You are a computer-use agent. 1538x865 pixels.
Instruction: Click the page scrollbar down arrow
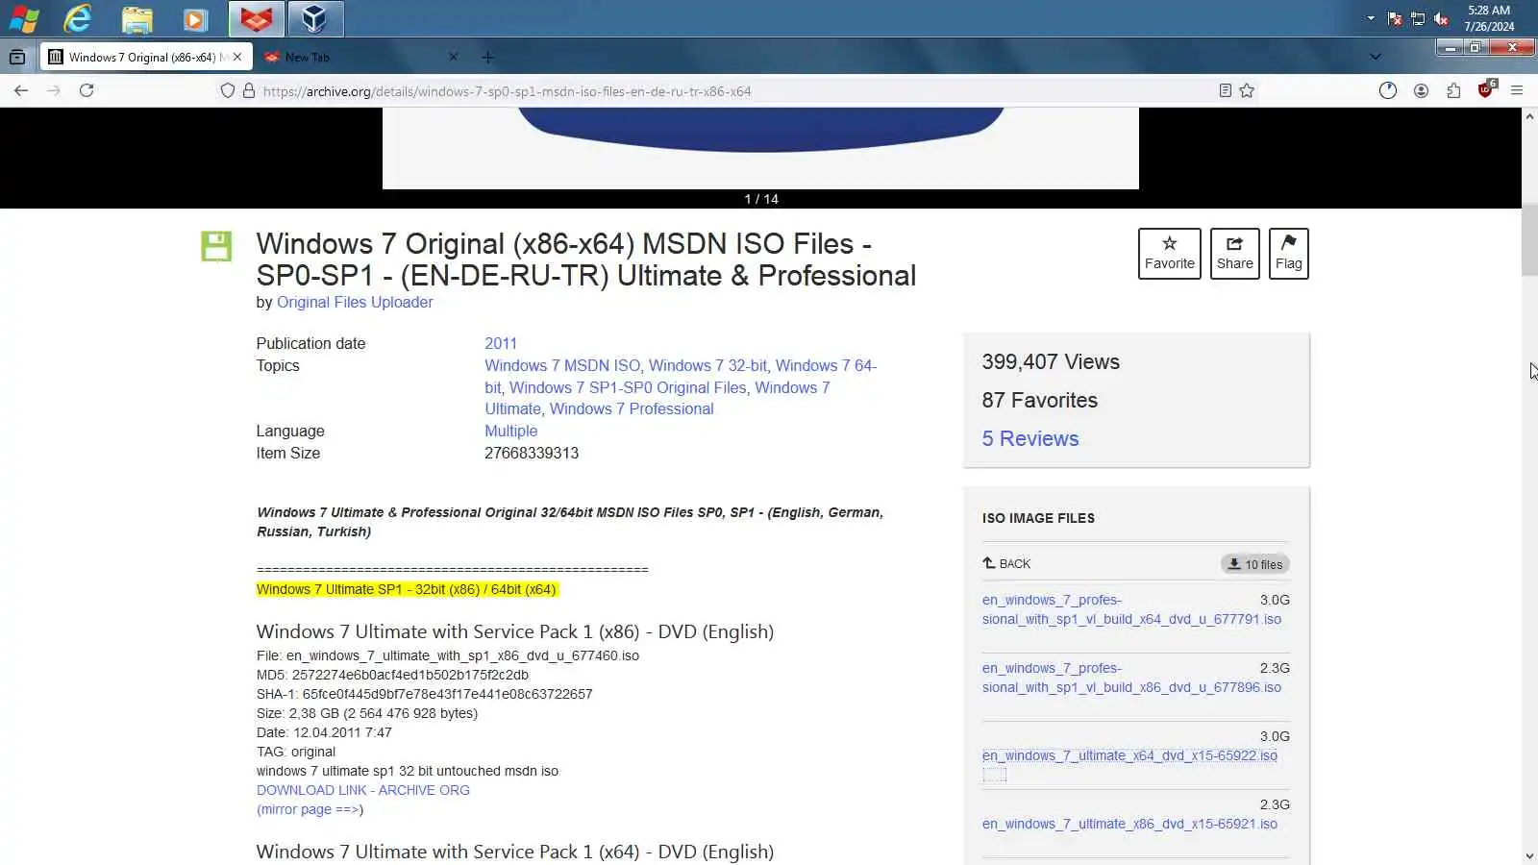[1529, 856]
